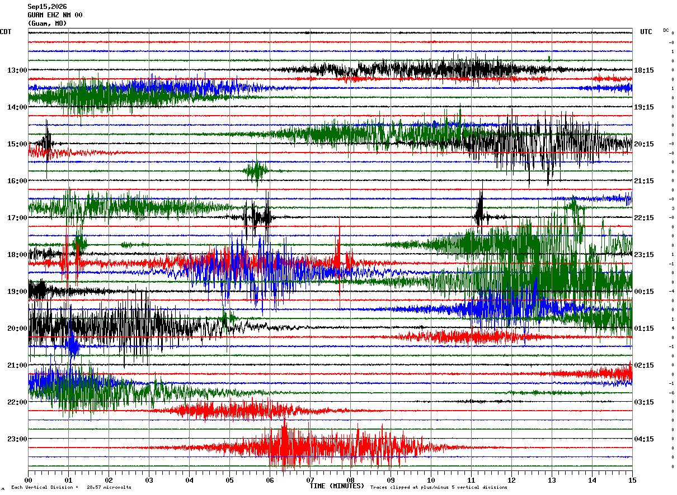
Task: Click the (Guam, MO) location text
Action: [46, 23]
